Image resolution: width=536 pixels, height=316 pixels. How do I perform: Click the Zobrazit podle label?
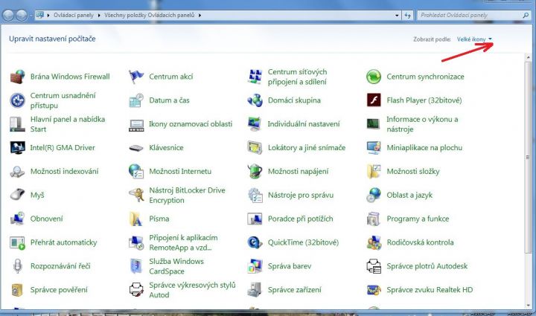click(x=432, y=39)
